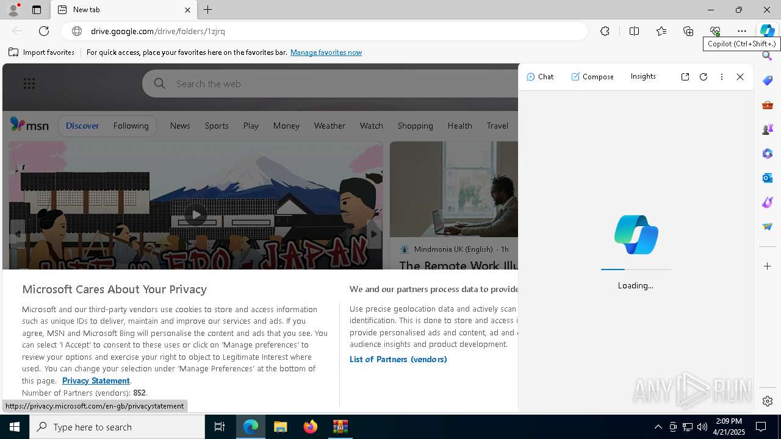Open the Extensions puzzle icon

click(x=605, y=31)
